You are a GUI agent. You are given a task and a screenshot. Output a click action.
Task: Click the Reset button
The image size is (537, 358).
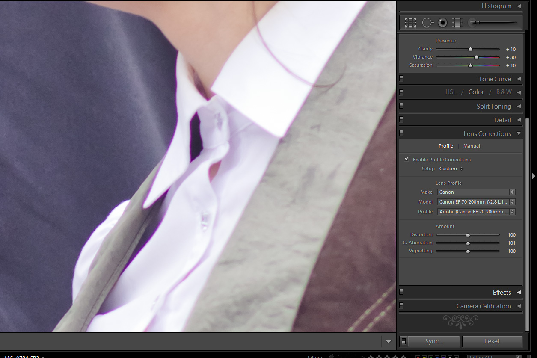492,341
